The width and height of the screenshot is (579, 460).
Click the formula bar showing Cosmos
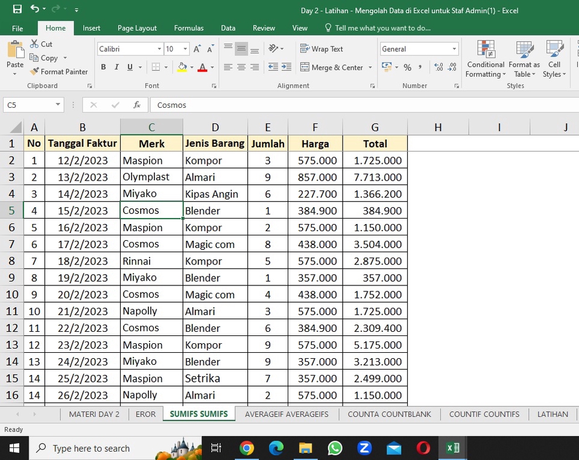364,105
